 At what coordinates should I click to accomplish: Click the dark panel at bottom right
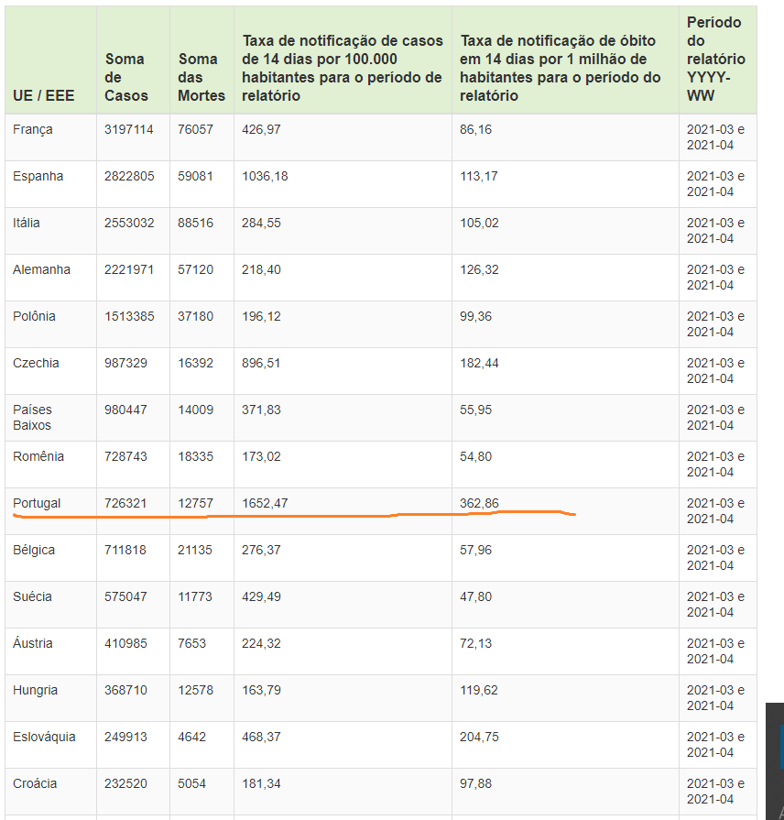tap(775, 760)
